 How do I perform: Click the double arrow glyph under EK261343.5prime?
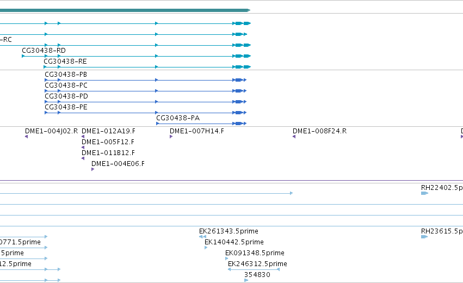pos(202,237)
